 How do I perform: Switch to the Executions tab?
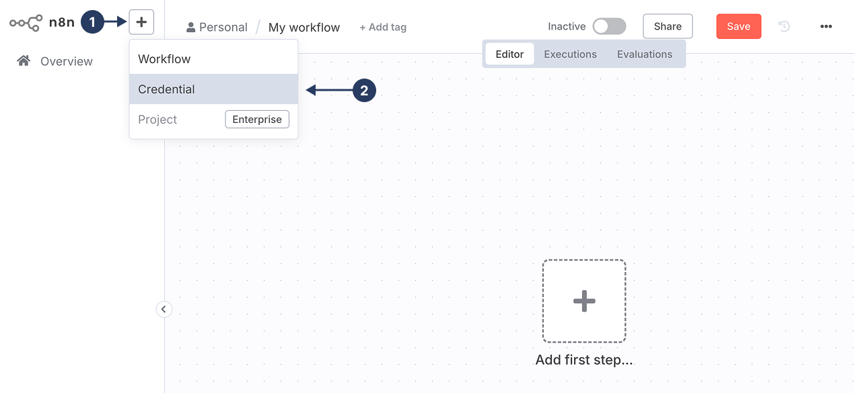[x=570, y=54]
